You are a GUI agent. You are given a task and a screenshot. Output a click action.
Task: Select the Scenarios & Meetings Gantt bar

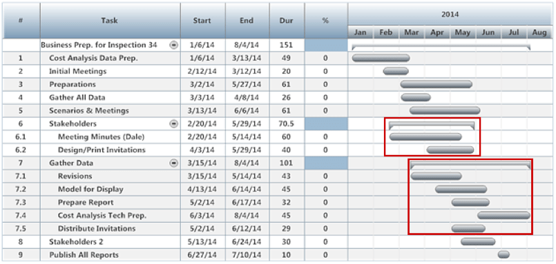(445, 110)
